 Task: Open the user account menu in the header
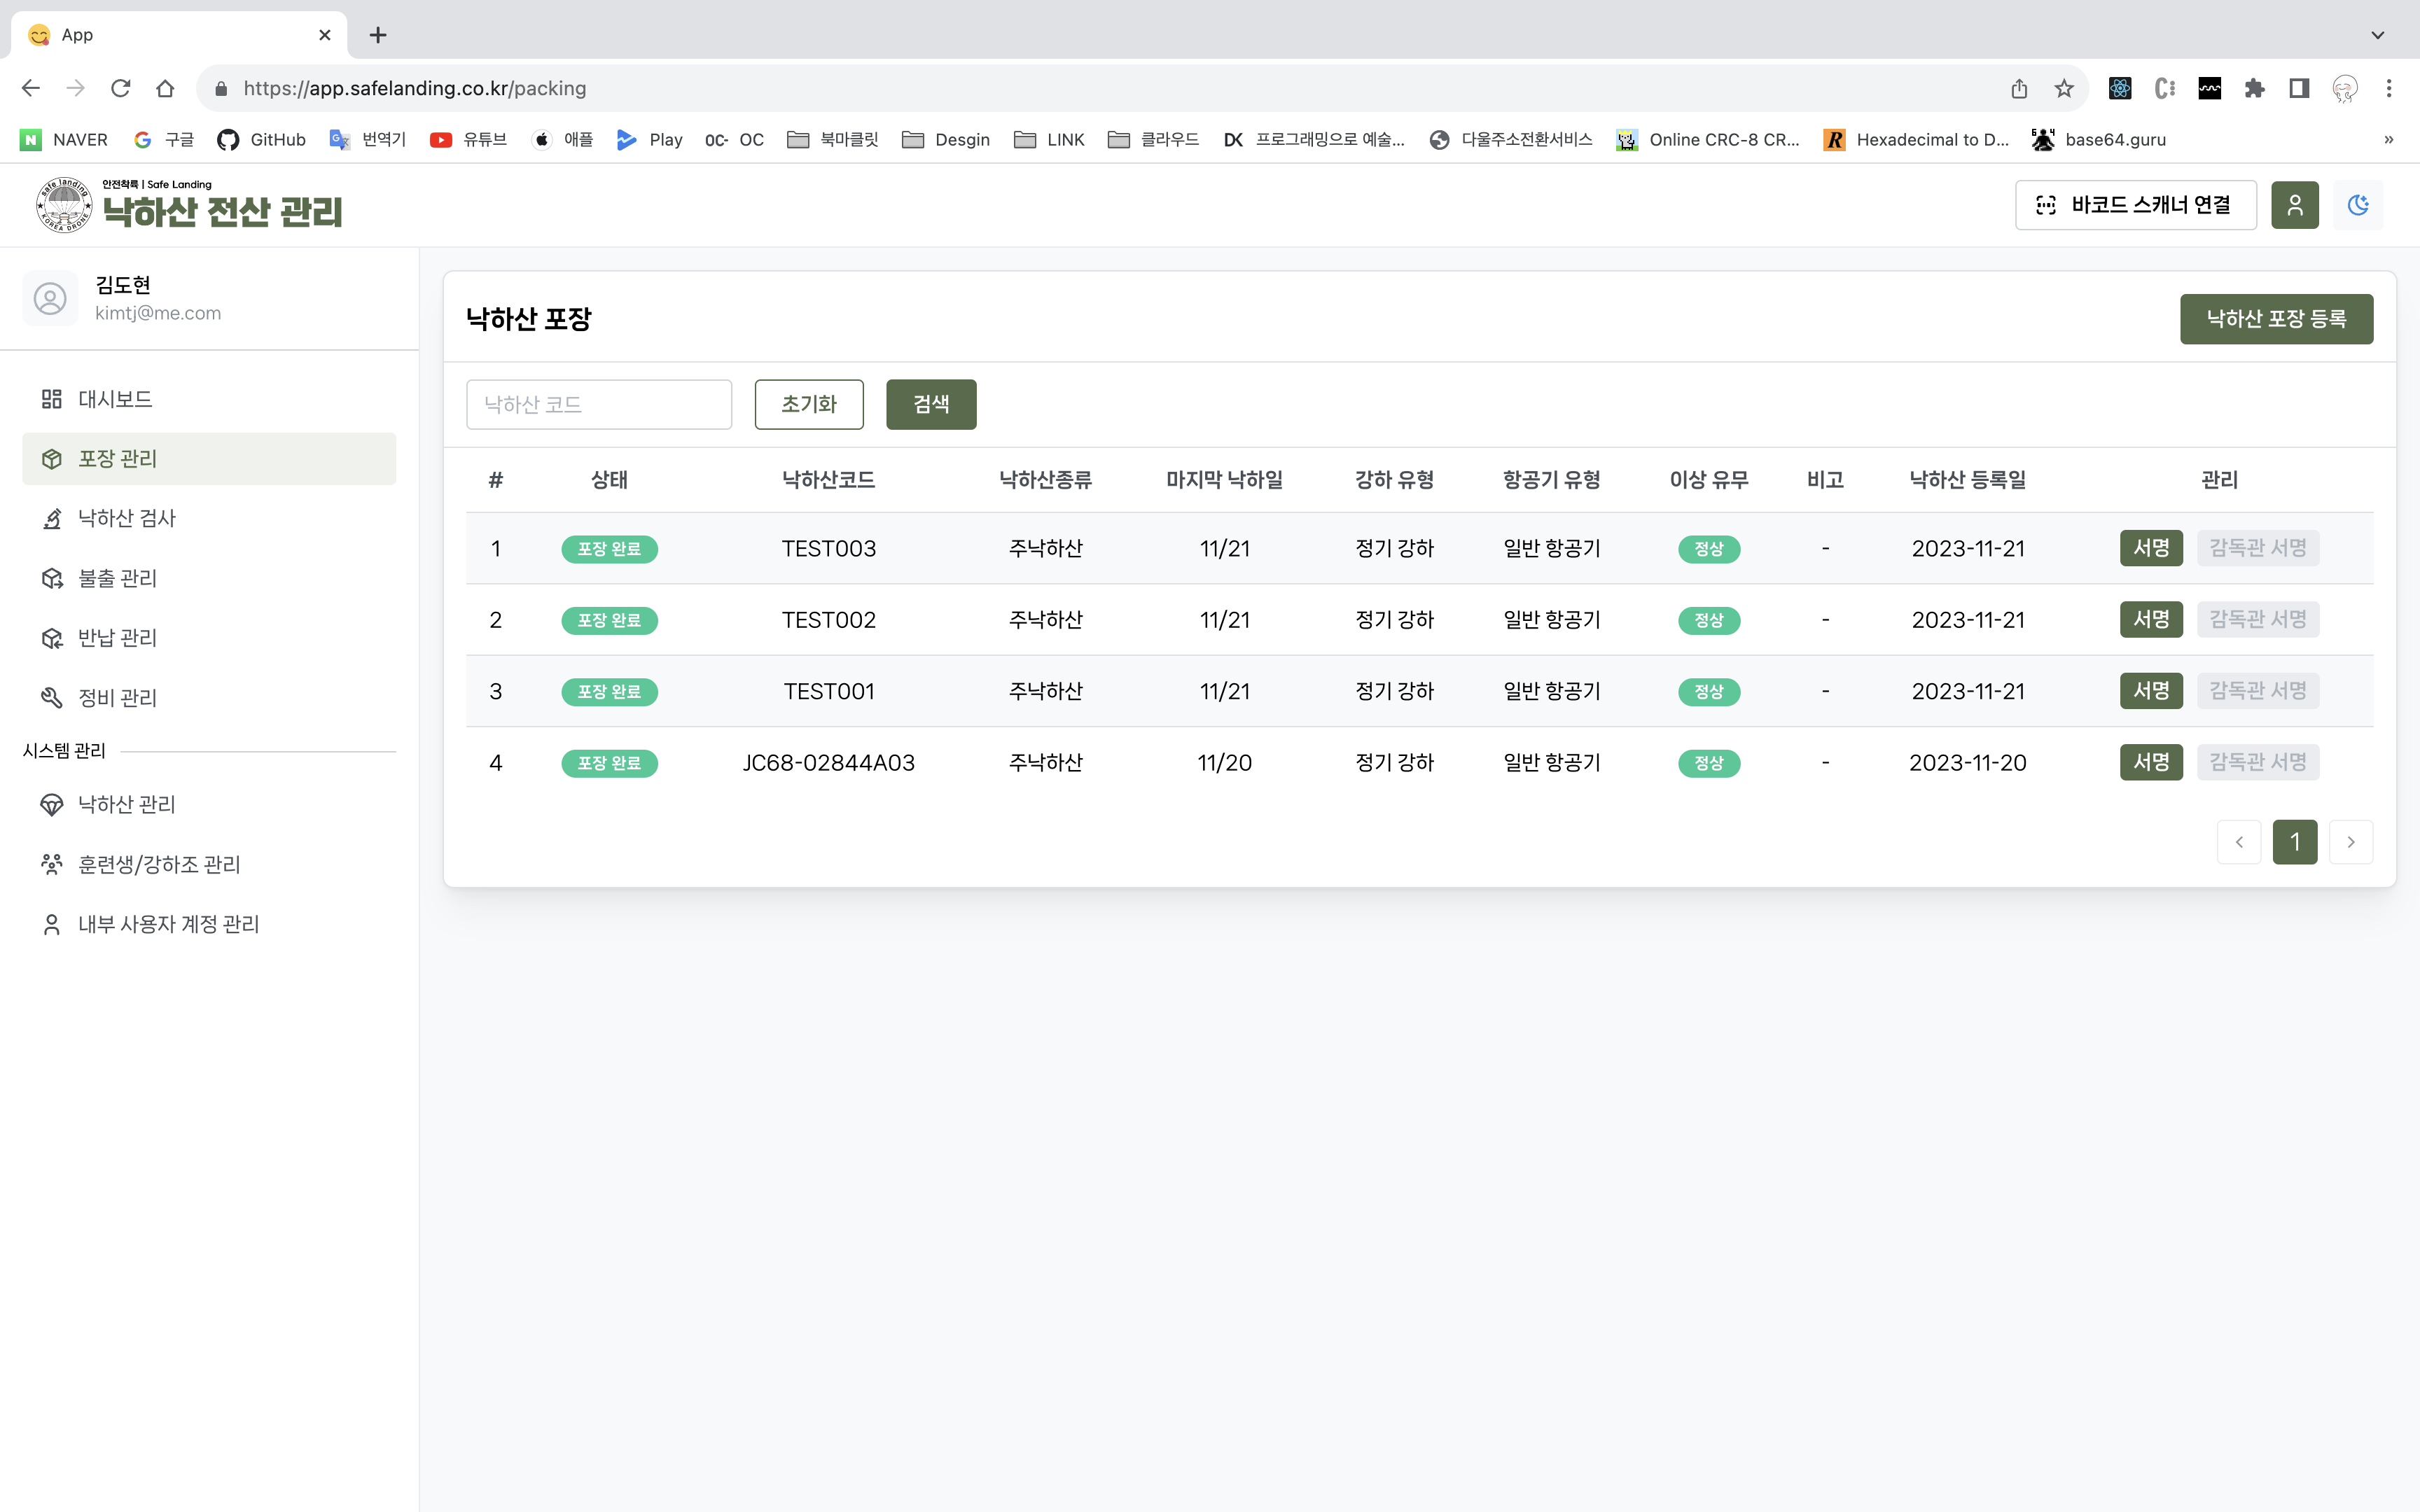(2294, 205)
